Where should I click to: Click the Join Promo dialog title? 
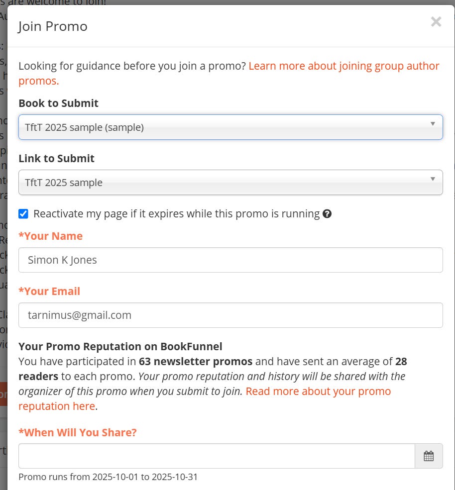53,26
